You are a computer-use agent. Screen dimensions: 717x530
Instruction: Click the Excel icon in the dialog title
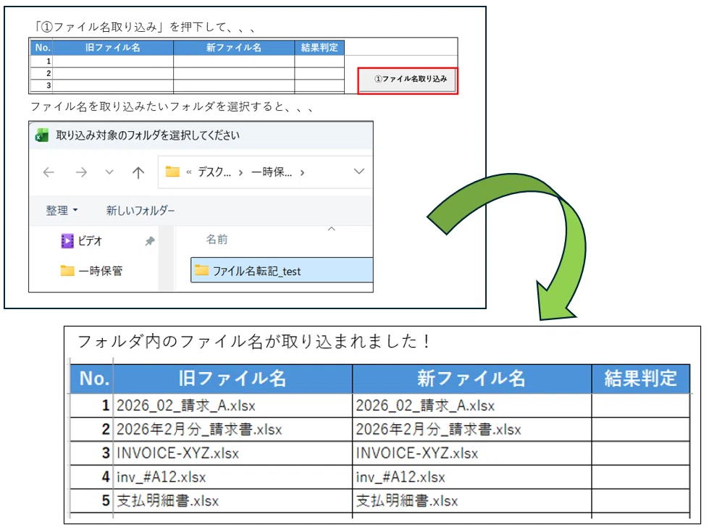tap(42, 135)
